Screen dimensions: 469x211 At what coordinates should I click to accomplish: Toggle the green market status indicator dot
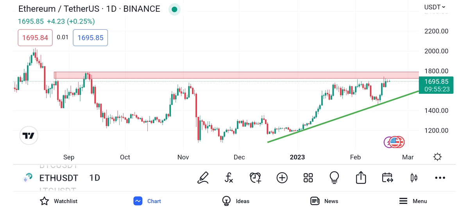[174, 9]
